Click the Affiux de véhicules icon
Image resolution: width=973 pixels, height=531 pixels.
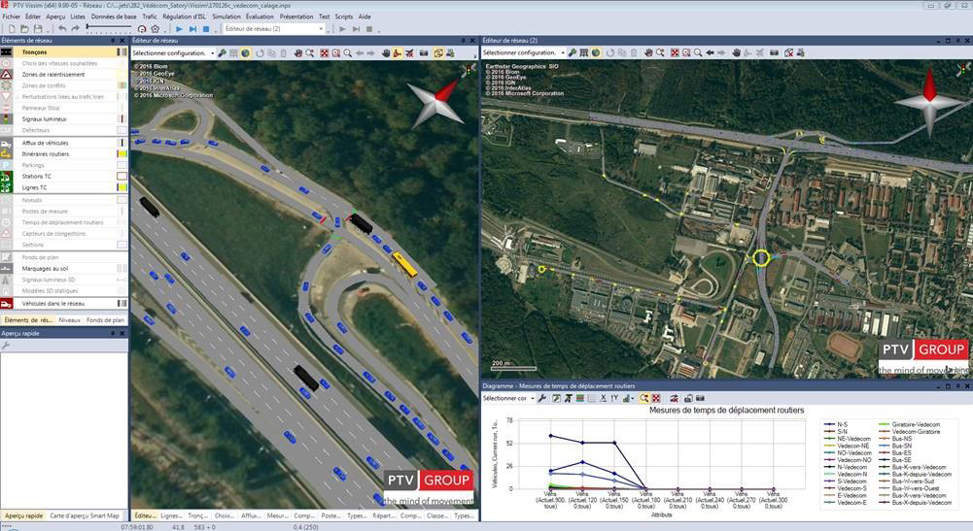(7, 143)
